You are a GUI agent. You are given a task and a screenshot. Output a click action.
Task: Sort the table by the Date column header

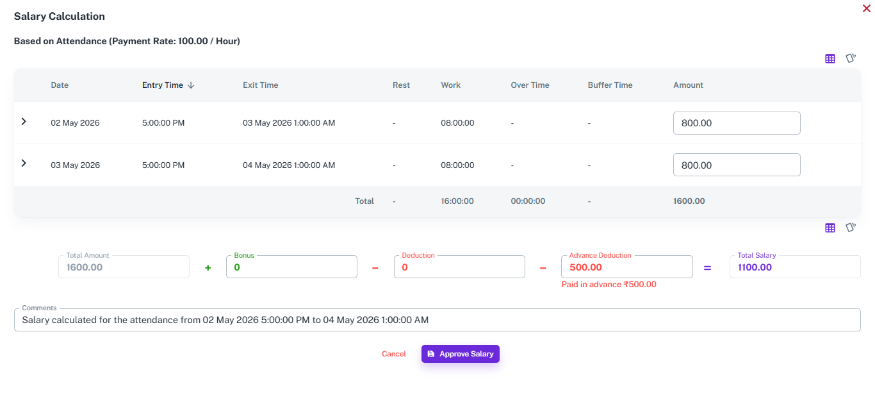click(x=60, y=85)
